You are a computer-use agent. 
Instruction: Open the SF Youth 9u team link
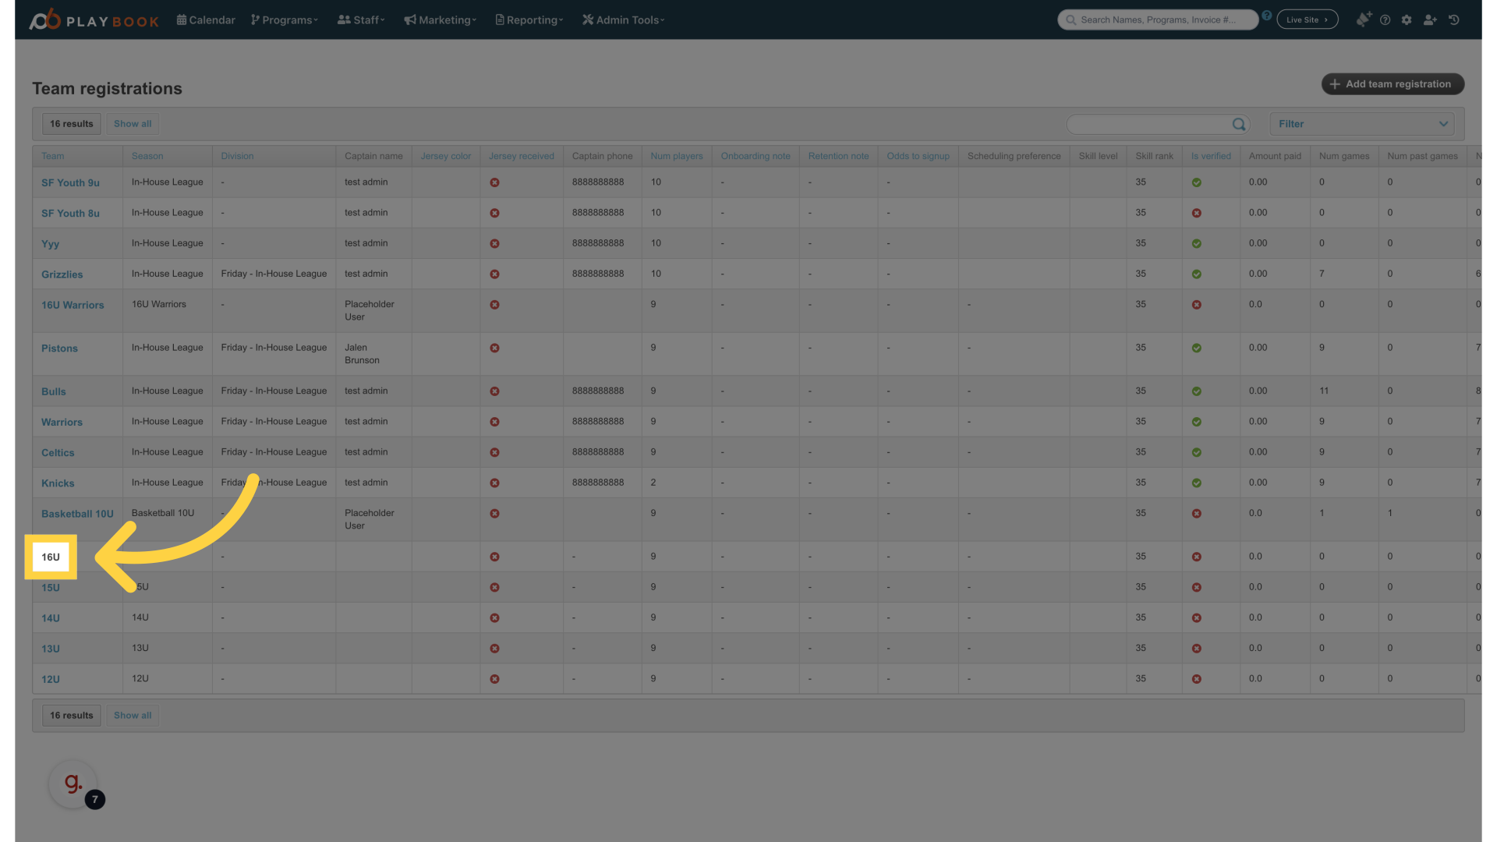point(70,182)
